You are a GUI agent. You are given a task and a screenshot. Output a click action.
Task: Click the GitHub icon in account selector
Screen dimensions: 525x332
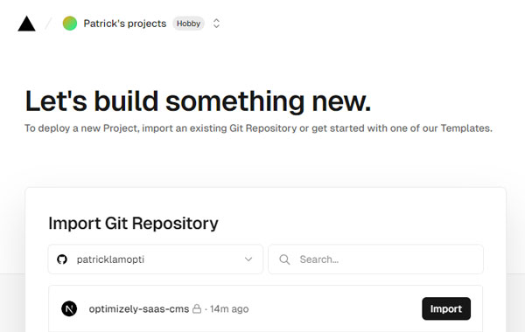point(62,259)
